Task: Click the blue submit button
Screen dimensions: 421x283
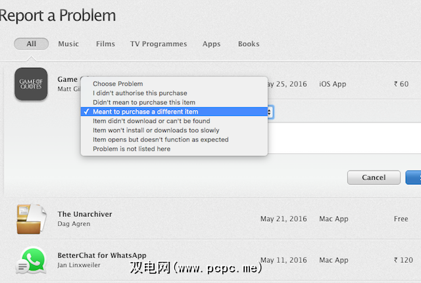Action: coord(414,178)
